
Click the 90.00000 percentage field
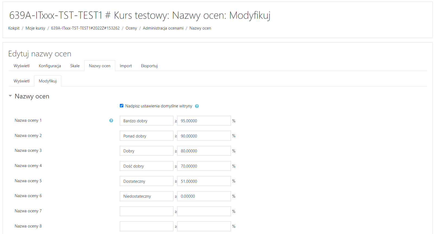tap(204, 136)
